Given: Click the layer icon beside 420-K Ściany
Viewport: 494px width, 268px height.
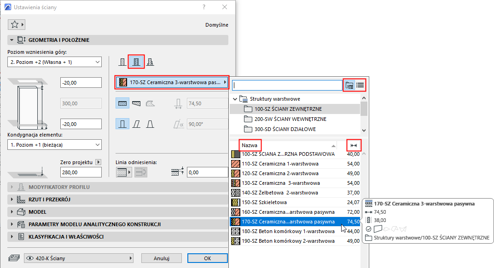Looking at the screenshot, I should point(14,258).
